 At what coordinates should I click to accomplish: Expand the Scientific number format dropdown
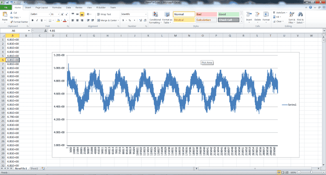(145, 14)
